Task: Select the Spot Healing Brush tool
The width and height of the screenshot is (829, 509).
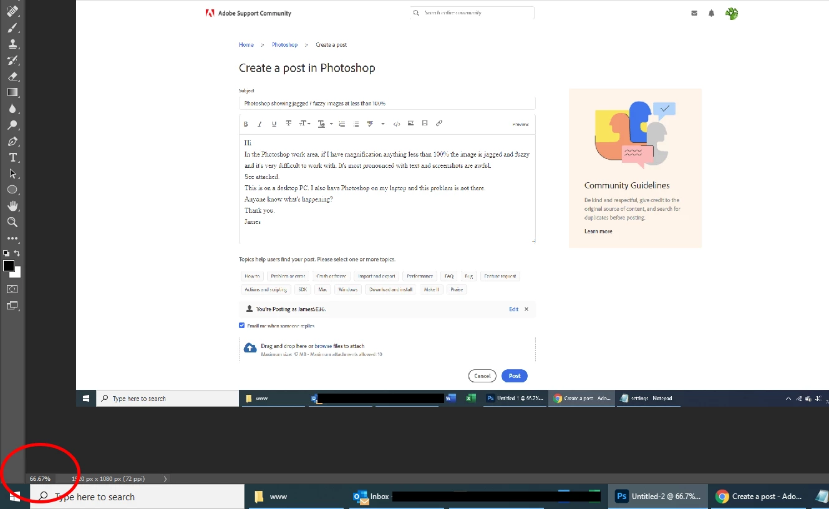Action: 12,11
